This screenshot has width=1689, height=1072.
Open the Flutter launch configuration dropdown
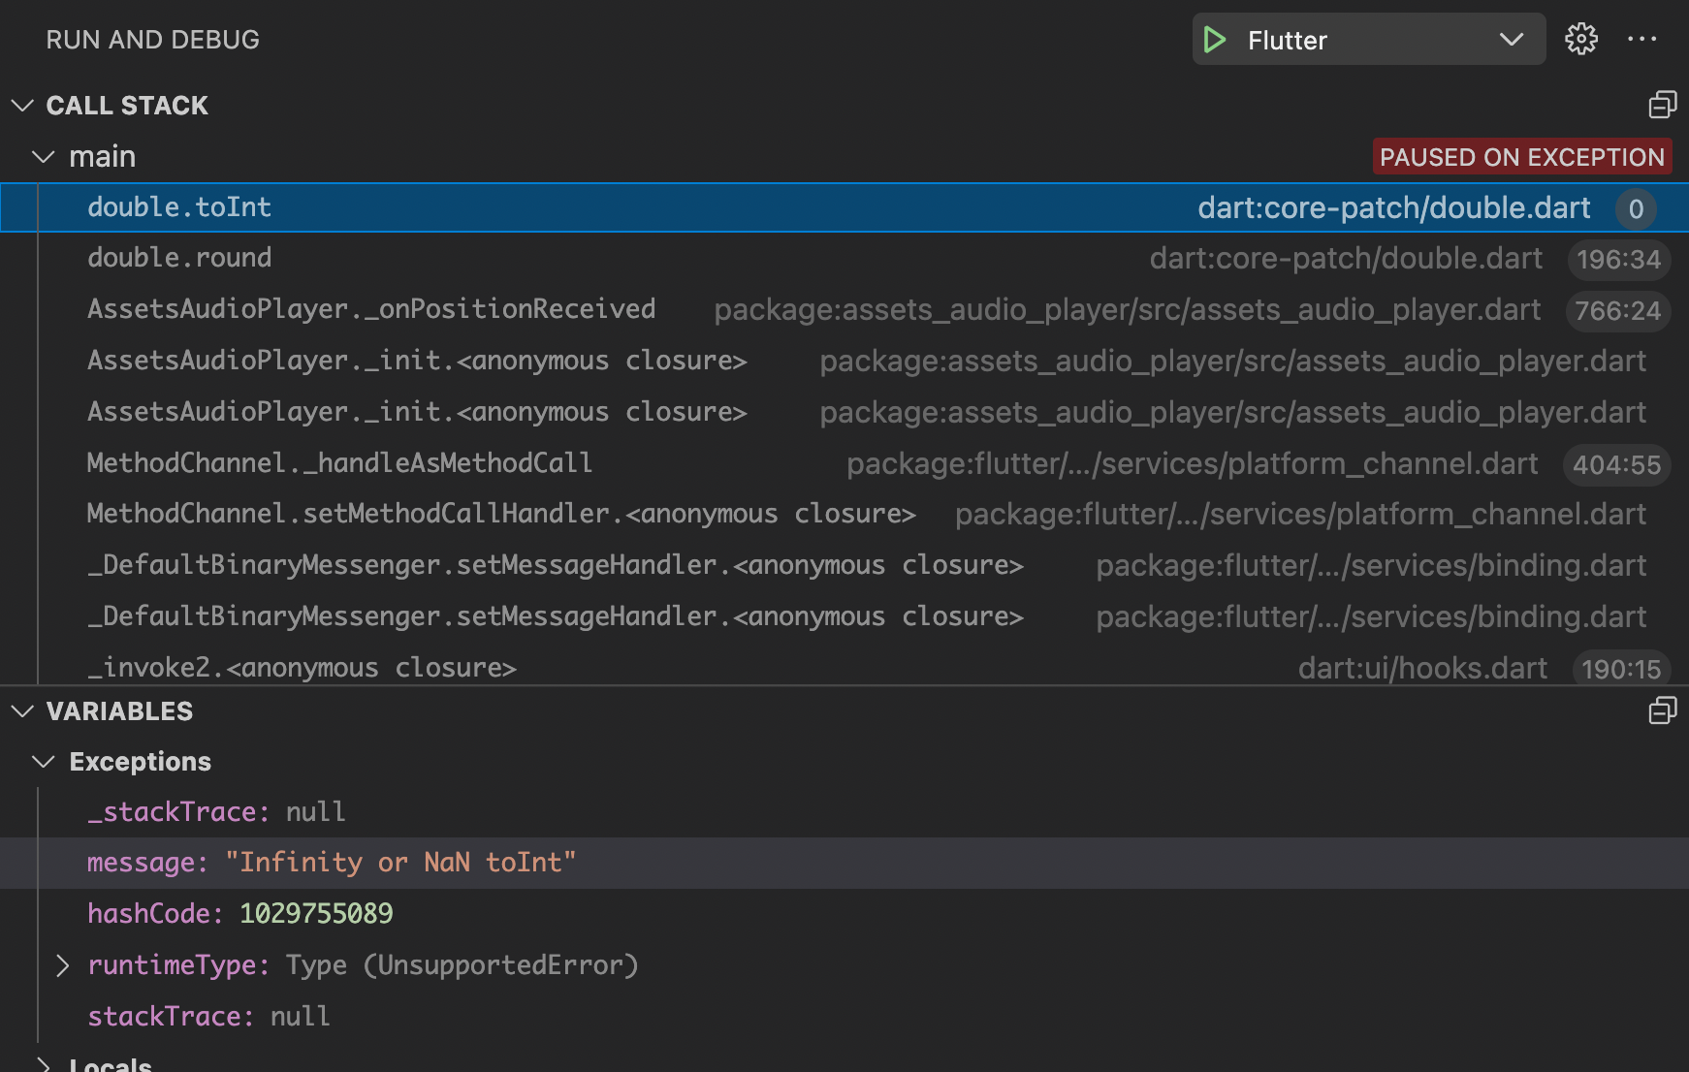1511,40
